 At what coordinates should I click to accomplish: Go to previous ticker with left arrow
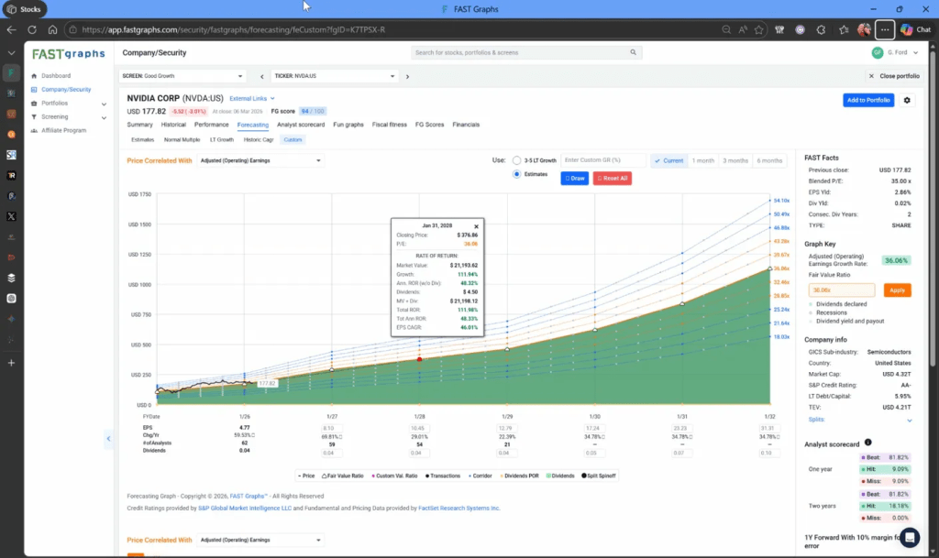[x=262, y=76]
